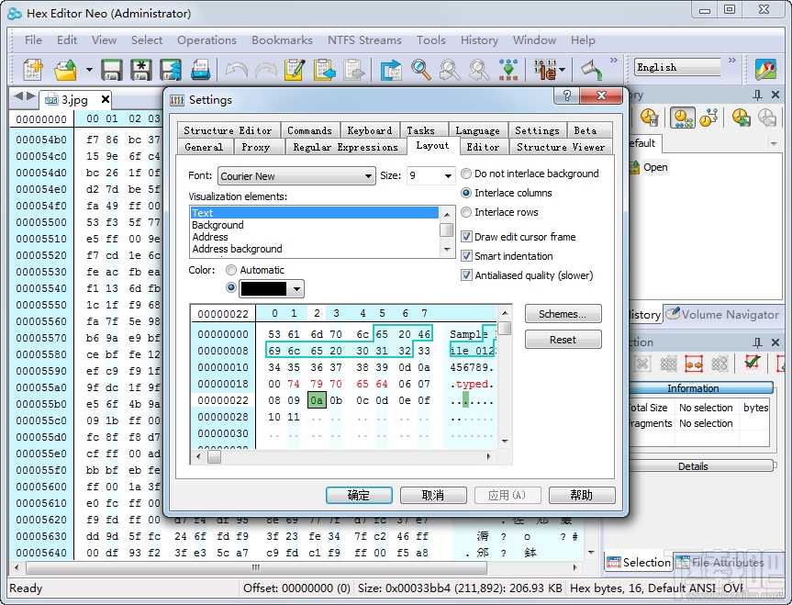
Task: Toggle Smart indentation checkbox
Action: click(x=466, y=256)
